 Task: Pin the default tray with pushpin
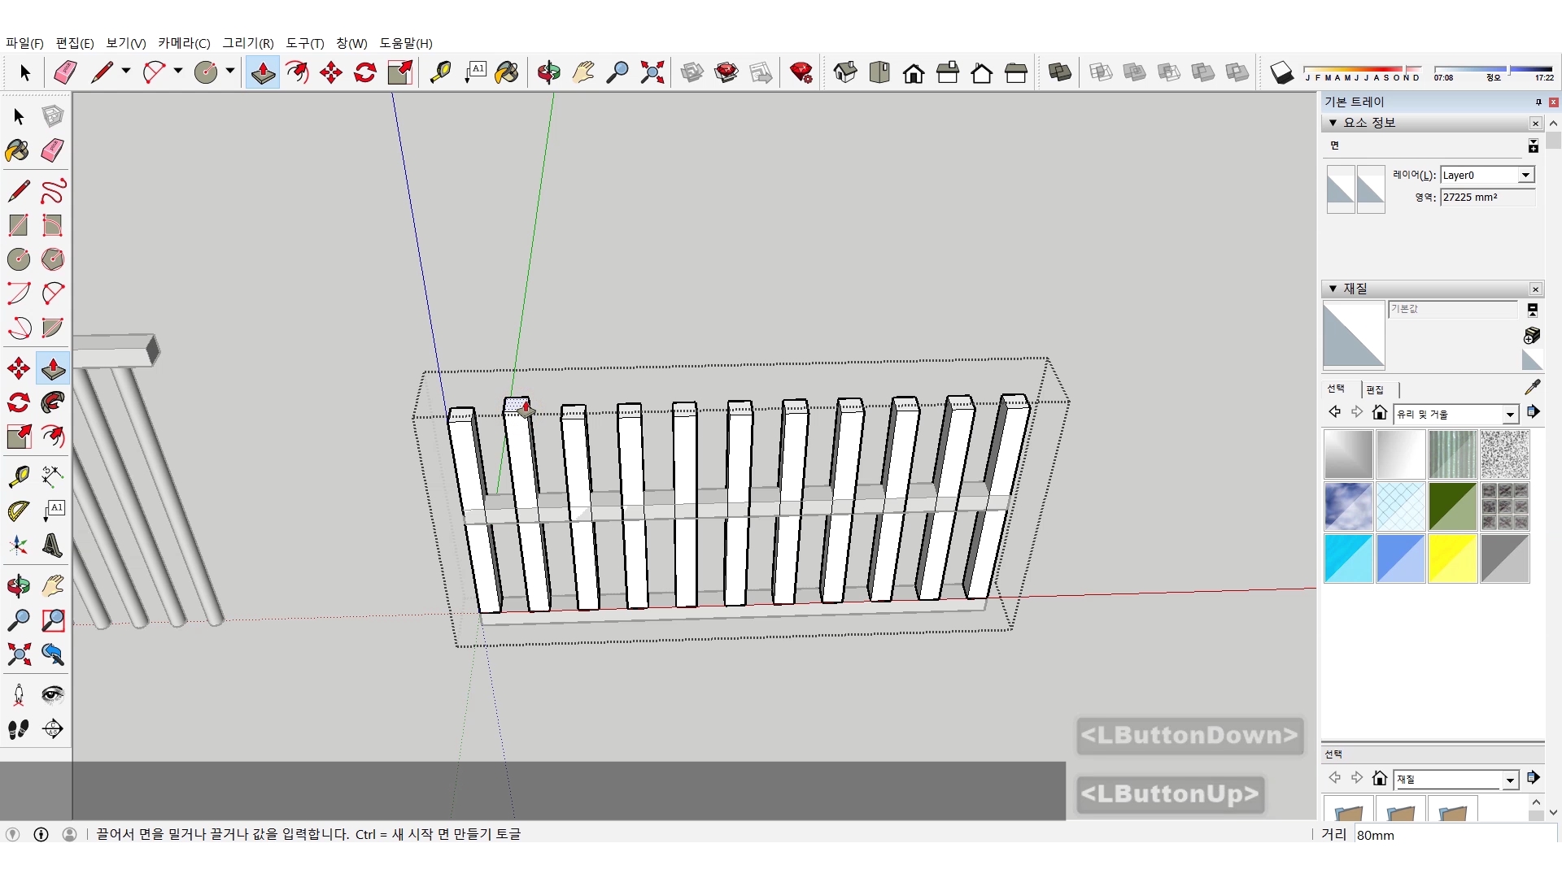[1538, 102]
